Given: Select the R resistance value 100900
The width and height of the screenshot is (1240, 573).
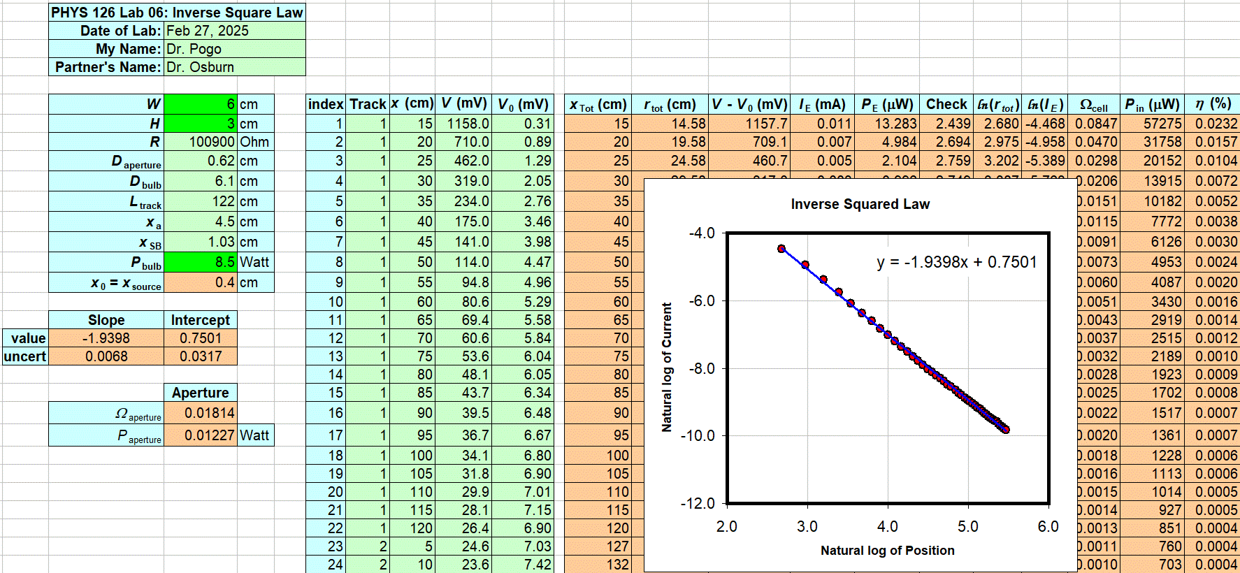Looking at the screenshot, I should 201,142.
